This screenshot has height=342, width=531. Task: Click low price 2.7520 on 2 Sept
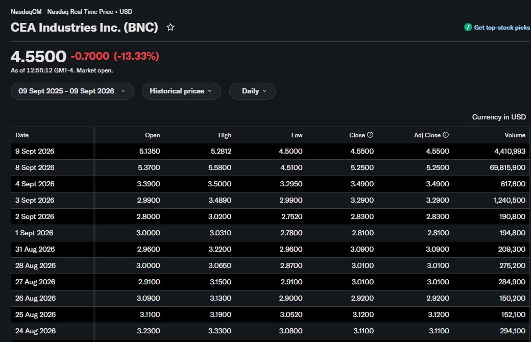coord(292,216)
